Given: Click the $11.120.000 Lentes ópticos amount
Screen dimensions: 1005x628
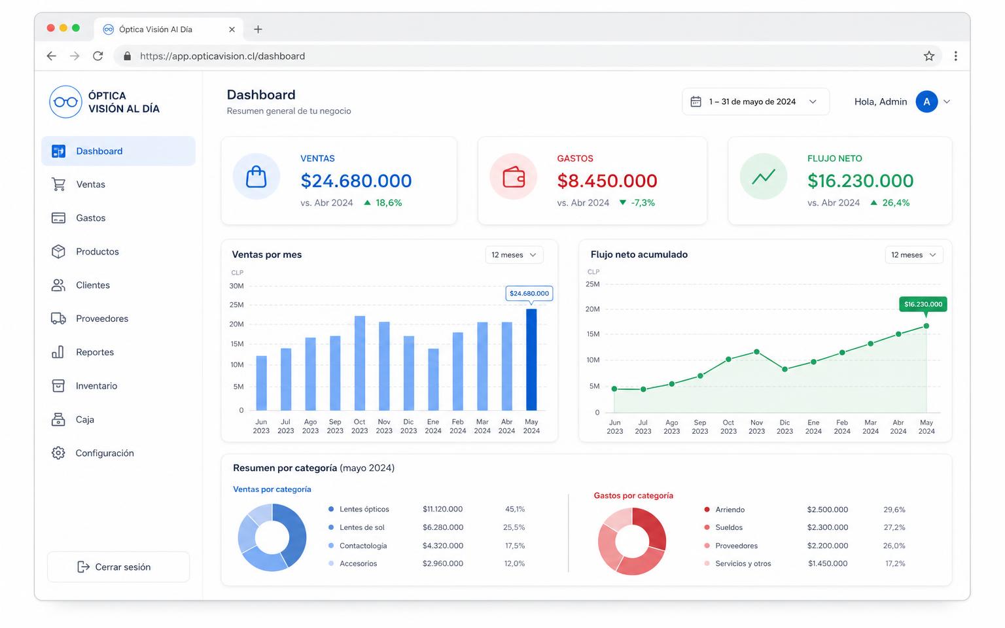Looking at the screenshot, I should point(443,509).
